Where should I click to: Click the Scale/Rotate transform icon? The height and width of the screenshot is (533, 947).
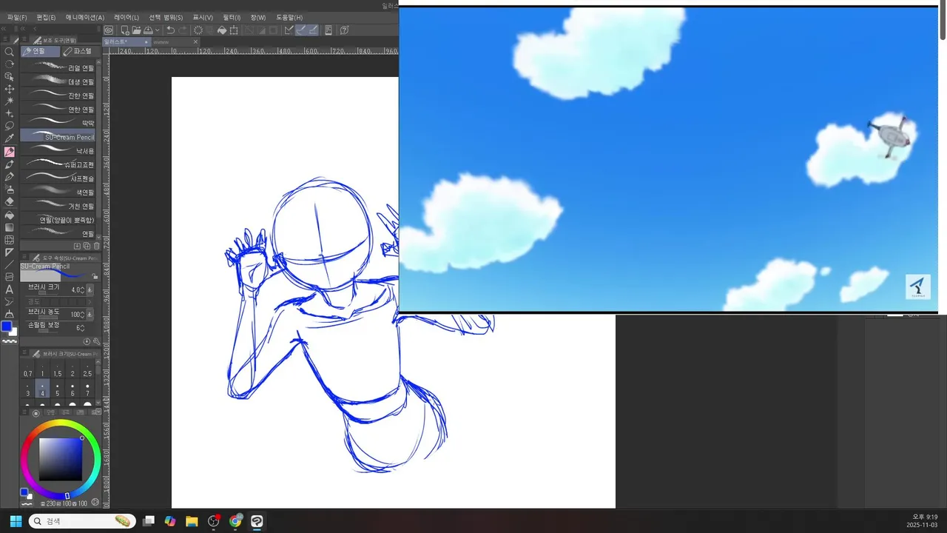pos(234,30)
